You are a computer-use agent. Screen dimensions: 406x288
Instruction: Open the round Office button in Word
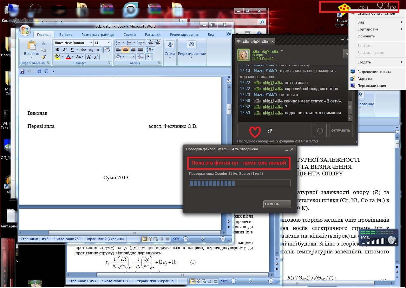24,31
